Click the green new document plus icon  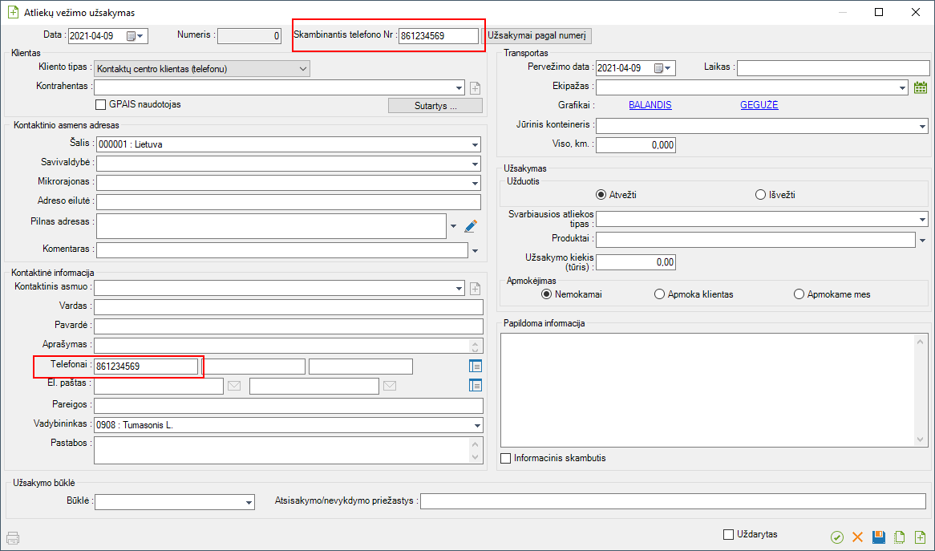[920, 537]
